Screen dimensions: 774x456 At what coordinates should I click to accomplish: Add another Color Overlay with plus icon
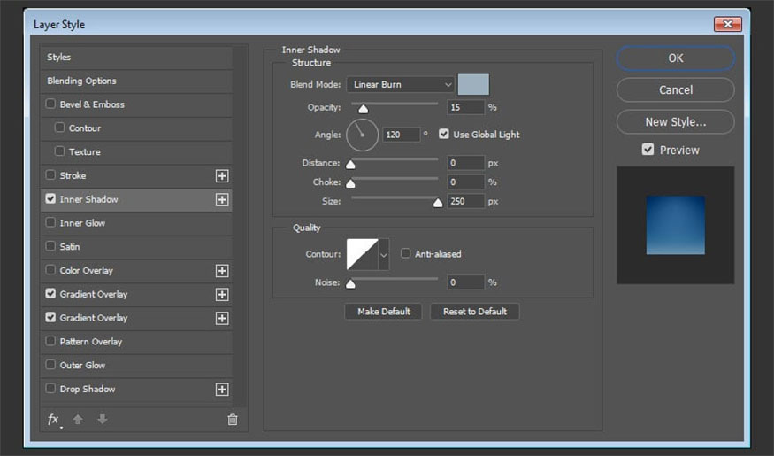[222, 271]
